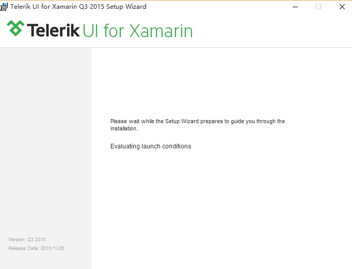This screenshot has width=352, height=269.
Task: Click the green Telerik logo icon
Action: click(15, 29)
